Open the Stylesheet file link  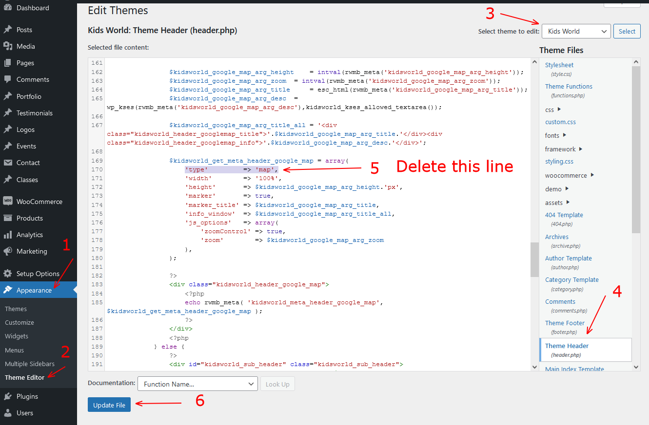559,65
